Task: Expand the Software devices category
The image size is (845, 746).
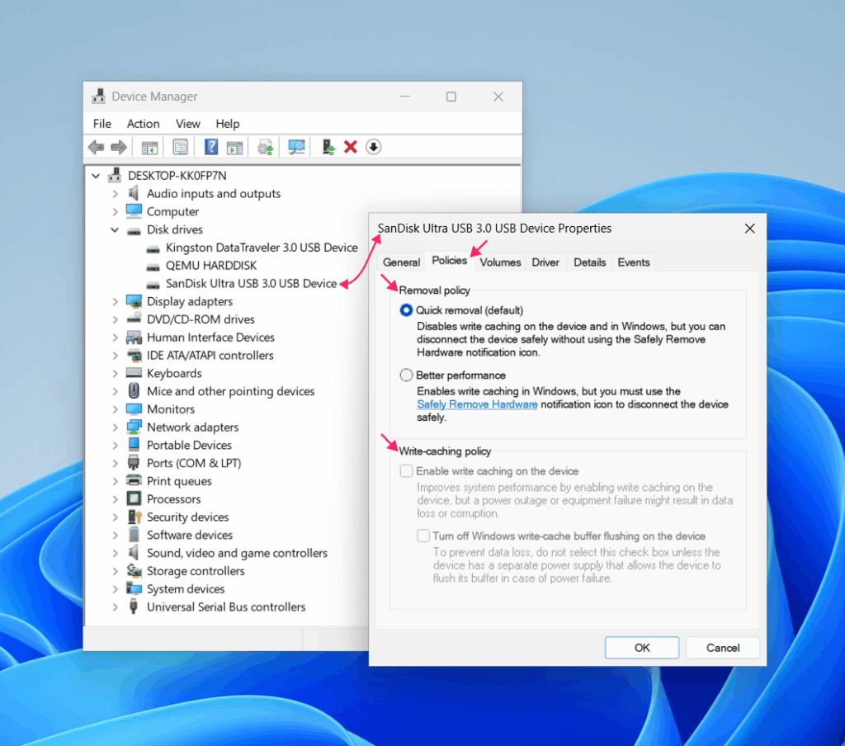Action: click(x=115, y=535)
